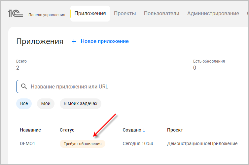Select the Мои filter chip
This screenshot has width=249, height=165.
[46, 103]
